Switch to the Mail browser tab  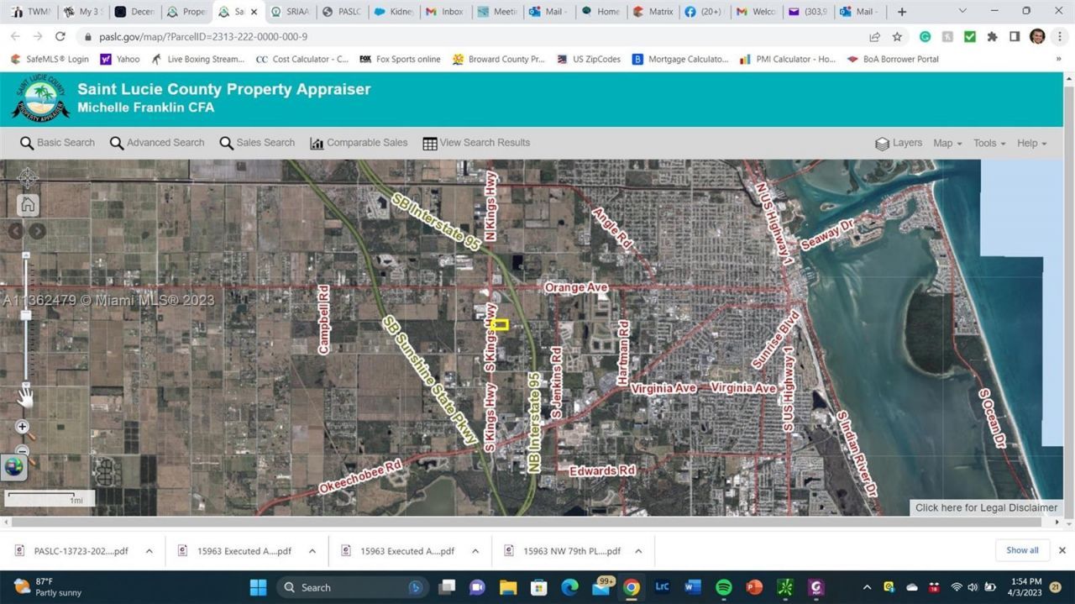549,11
